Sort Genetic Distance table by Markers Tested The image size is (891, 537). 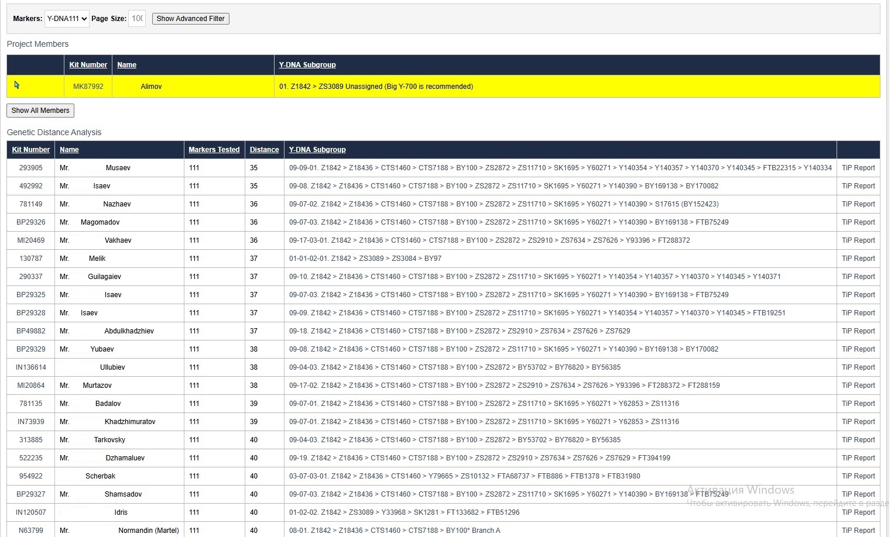[214, 150]
